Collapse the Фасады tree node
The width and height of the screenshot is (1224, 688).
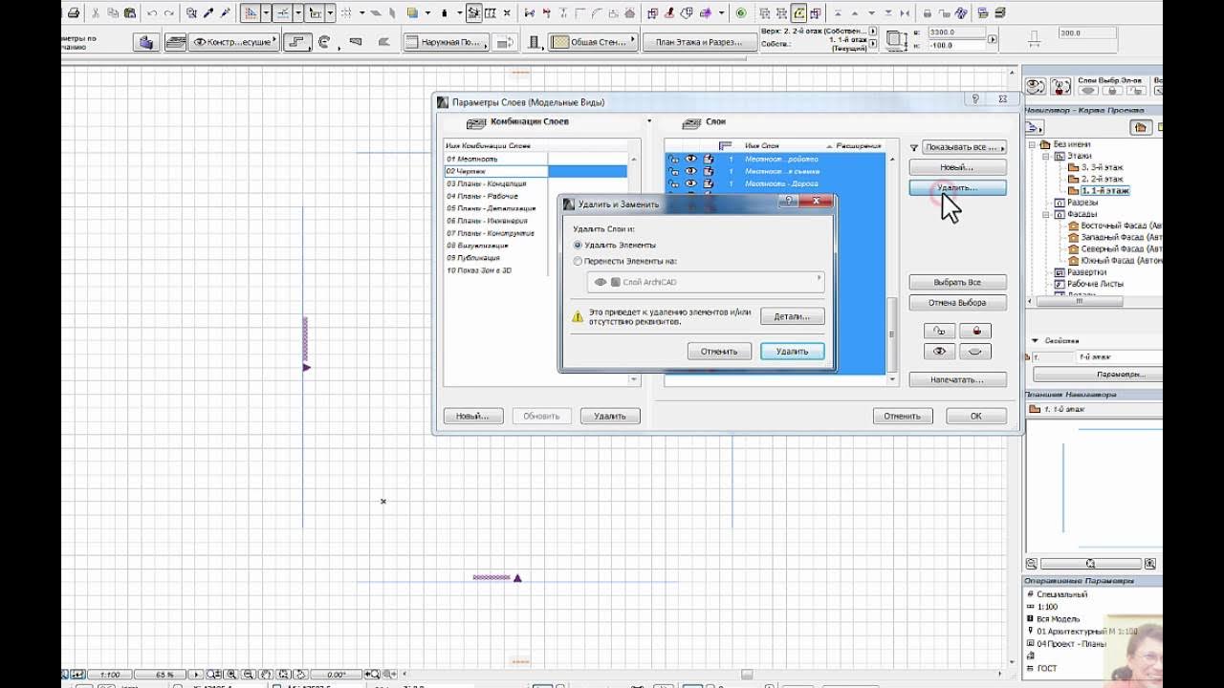(x=1047, y=215)
